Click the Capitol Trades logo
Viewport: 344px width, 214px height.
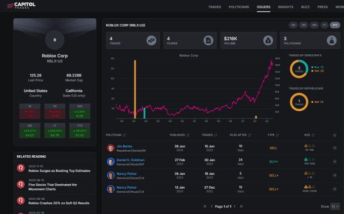pos(21,6)
